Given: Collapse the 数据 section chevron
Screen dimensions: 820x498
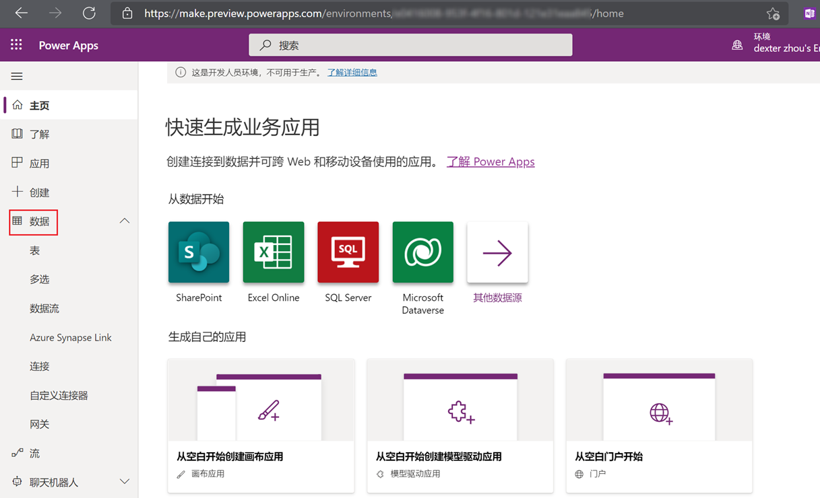Looking at the screenshot, I should [125, 221].
